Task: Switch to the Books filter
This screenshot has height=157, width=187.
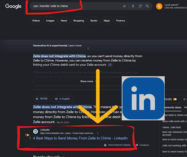Action: tap(94, 21)
